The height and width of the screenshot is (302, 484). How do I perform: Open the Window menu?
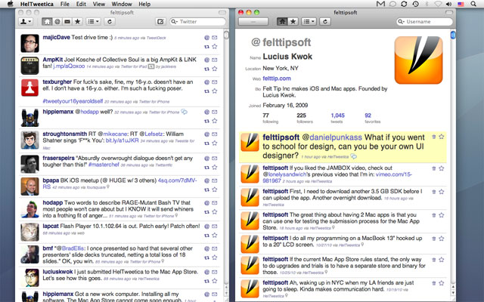coord(122,4)
